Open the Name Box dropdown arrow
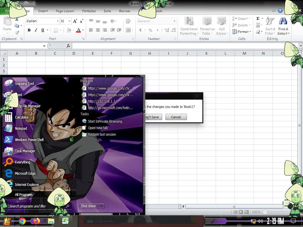This screenshot has width=303, height=227. point(44,46)
